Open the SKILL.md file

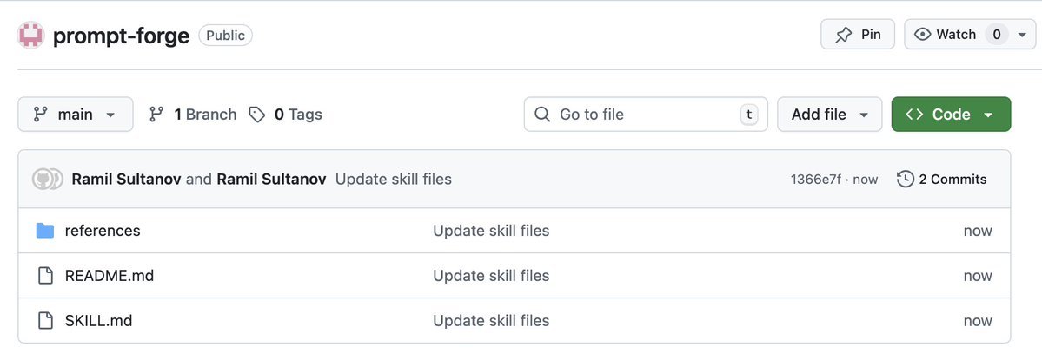click(x=98, y=321)
